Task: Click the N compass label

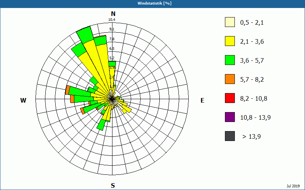Action: coord(113,14)
